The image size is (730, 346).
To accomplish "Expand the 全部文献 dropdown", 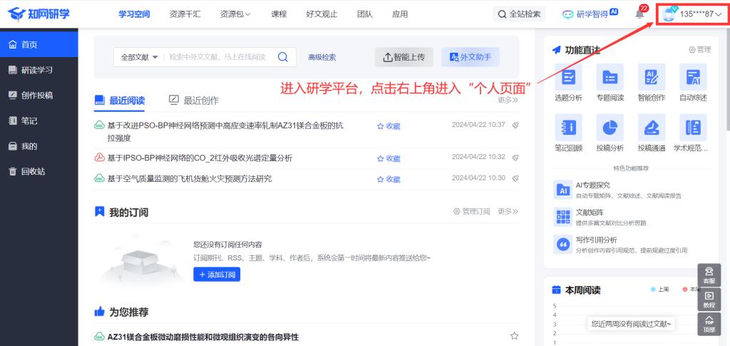I will 139,57.
